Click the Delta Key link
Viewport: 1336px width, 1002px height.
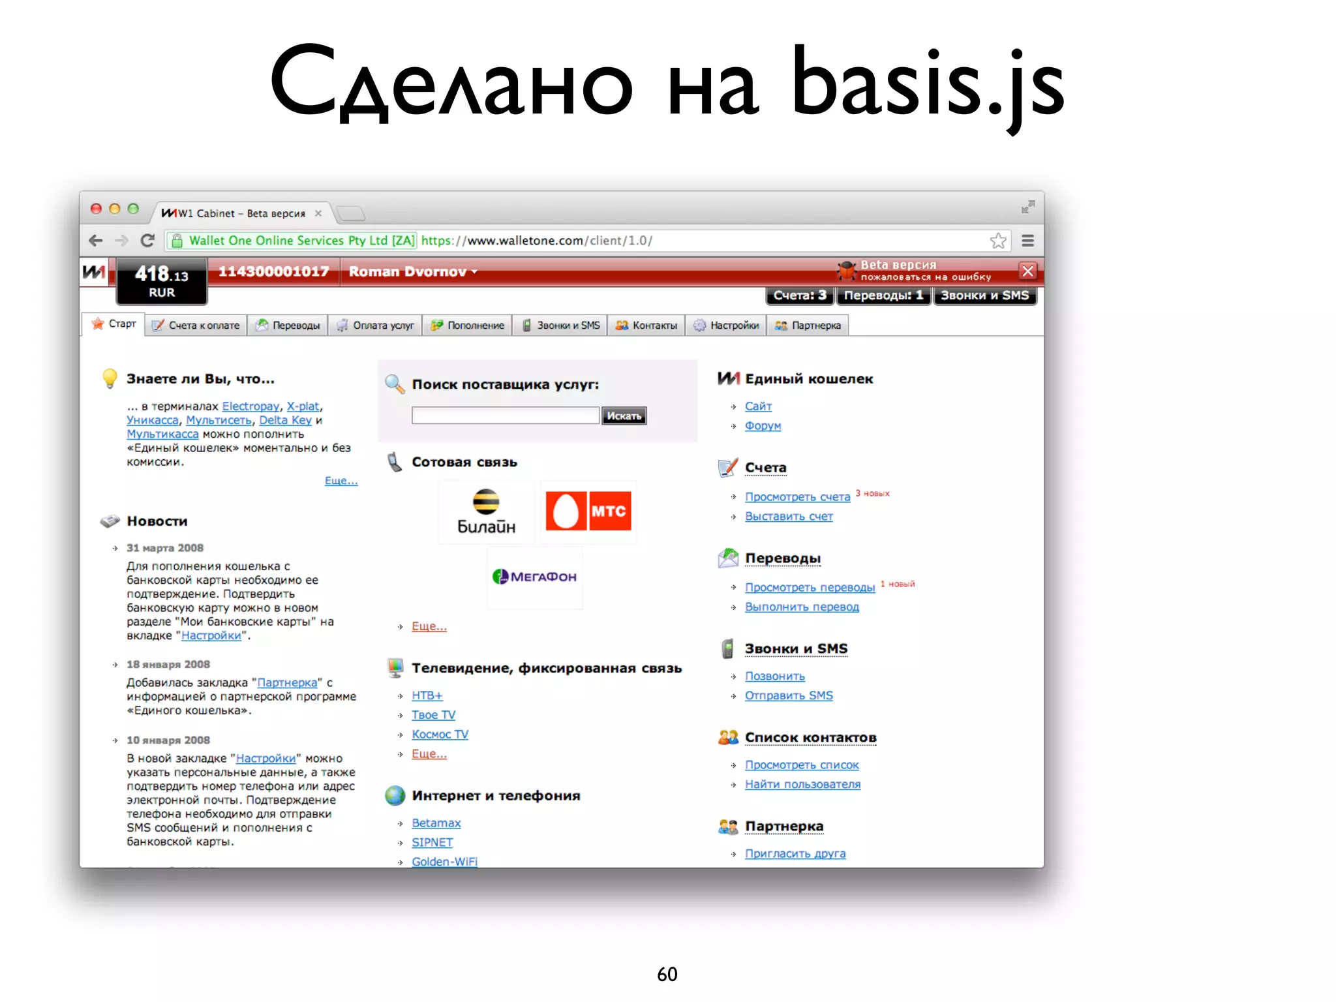285,420
